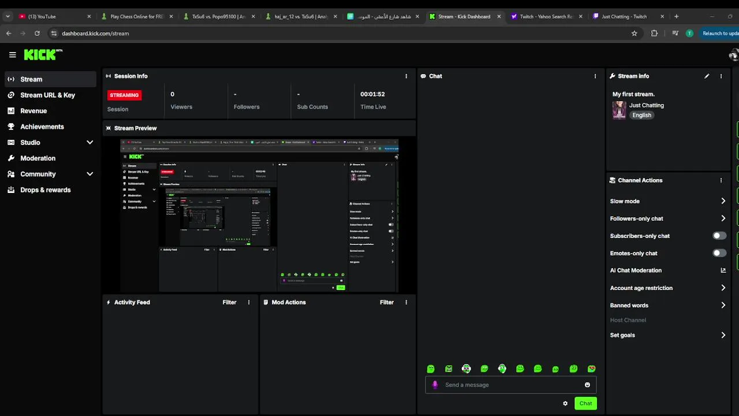Insert the angry square green emote
Image resolution: width=739 pixels, height=416 pixels.
449,369
